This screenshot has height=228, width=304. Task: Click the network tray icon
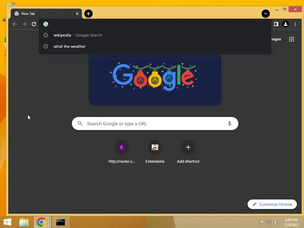pos(269,222)
